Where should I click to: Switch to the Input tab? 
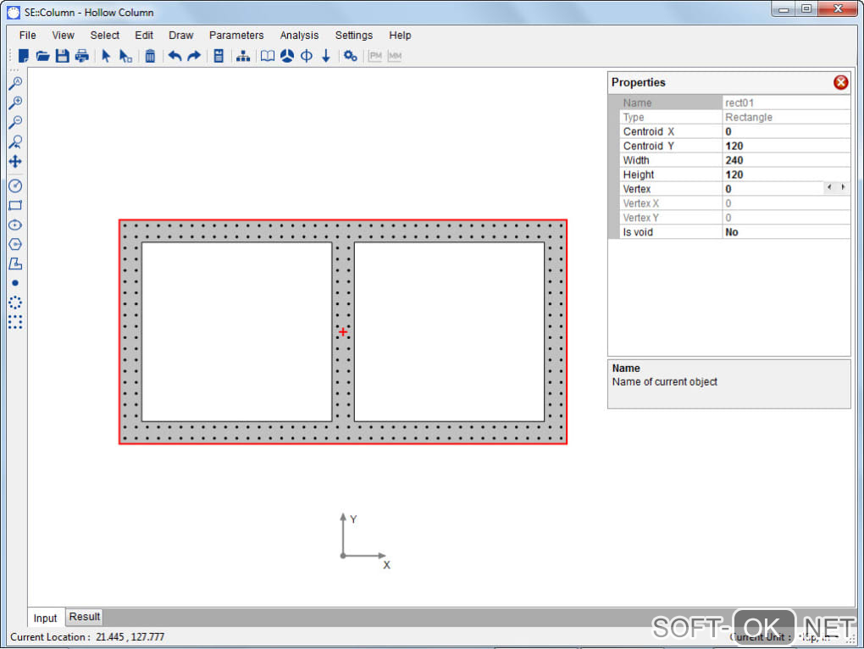click(45, 618)
